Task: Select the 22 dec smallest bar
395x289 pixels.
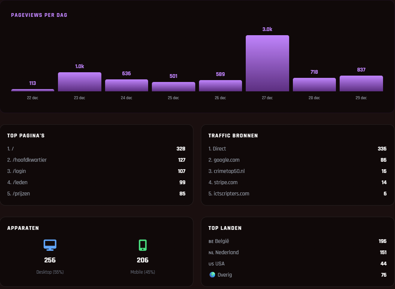Action: 33,90
